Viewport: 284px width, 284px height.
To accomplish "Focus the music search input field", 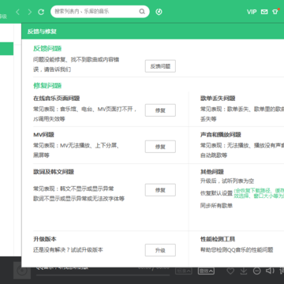I will coord(96,12).
